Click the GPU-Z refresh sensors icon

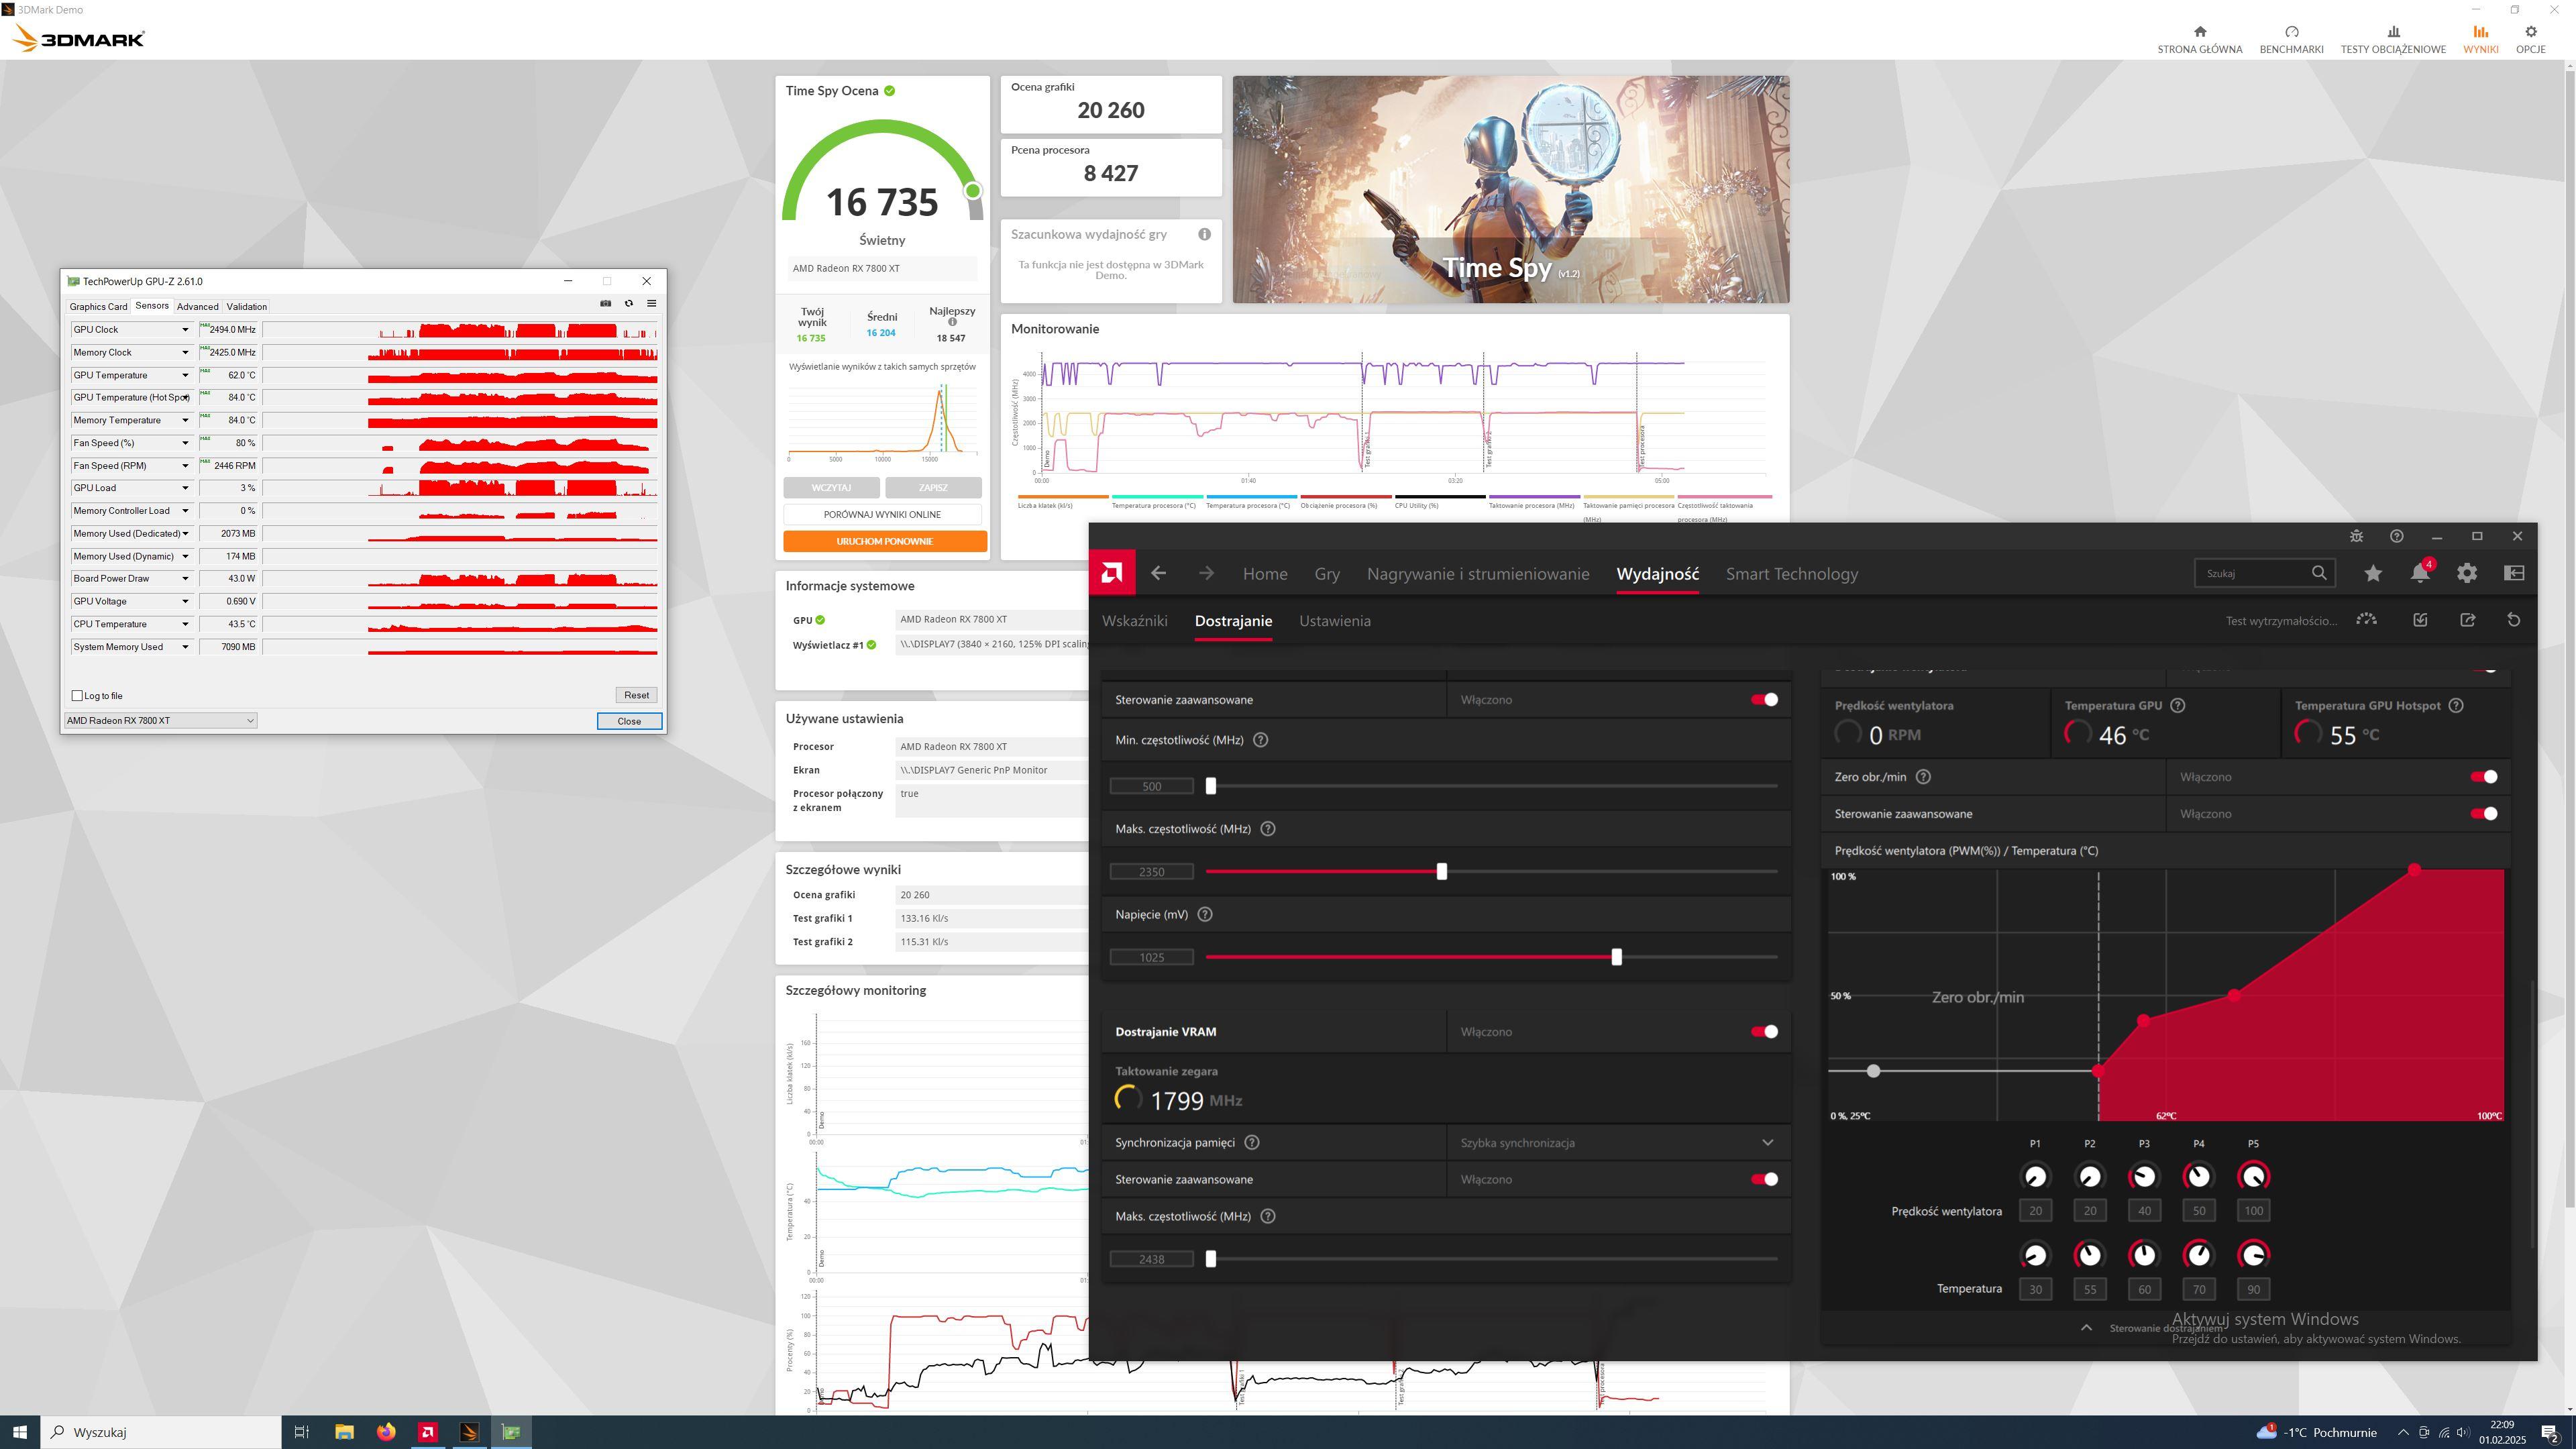629,303
